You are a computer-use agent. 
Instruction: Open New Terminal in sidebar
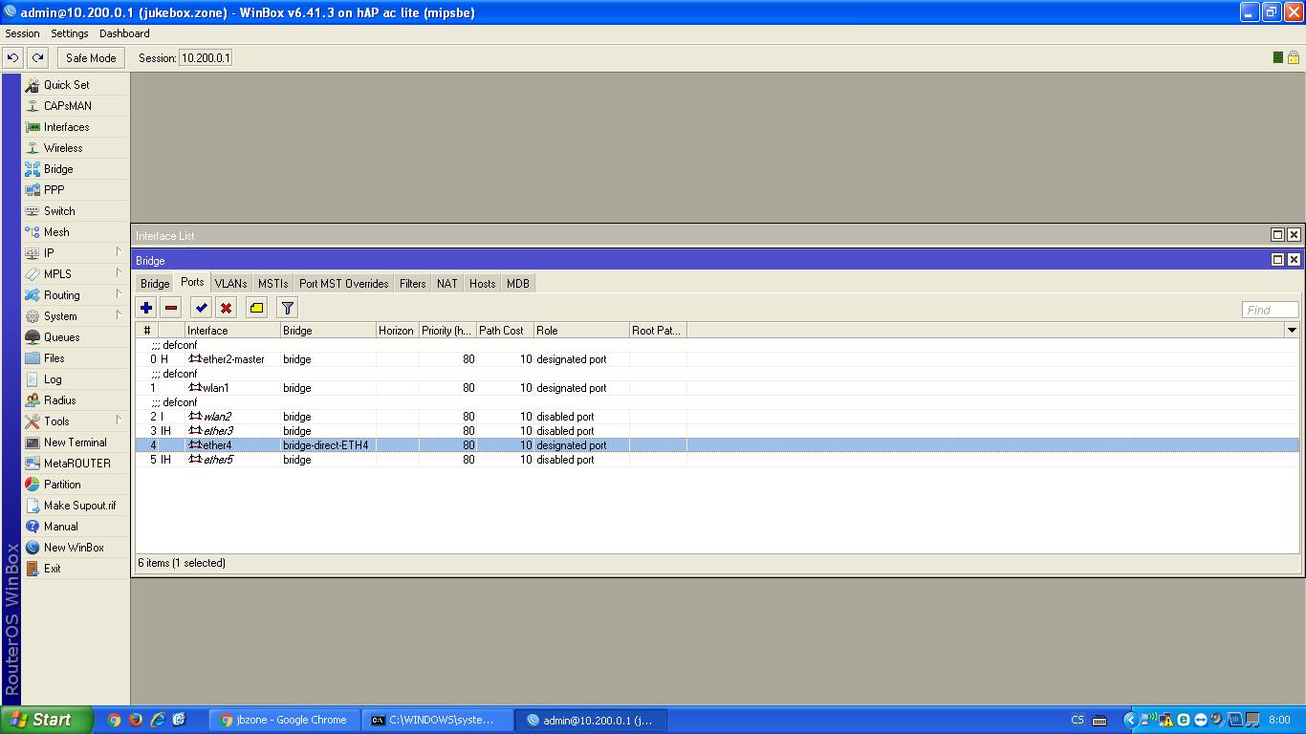click(x=76, y=443)
